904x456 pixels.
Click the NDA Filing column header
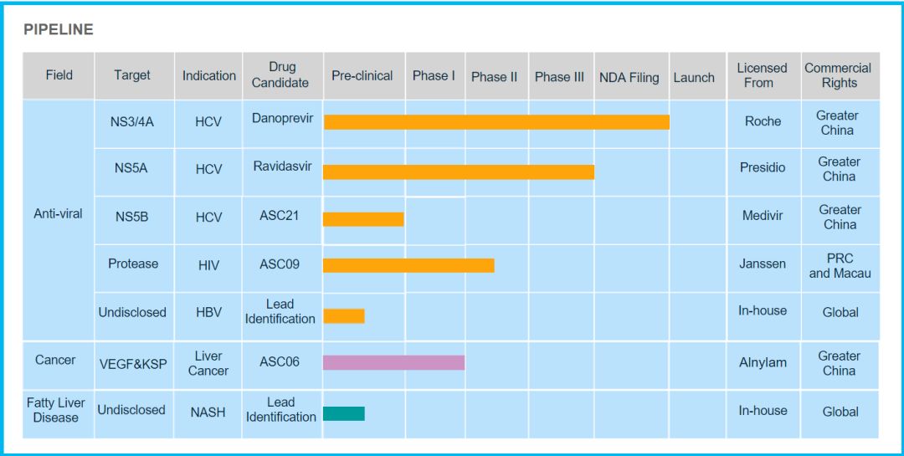[x=629, y=77]
